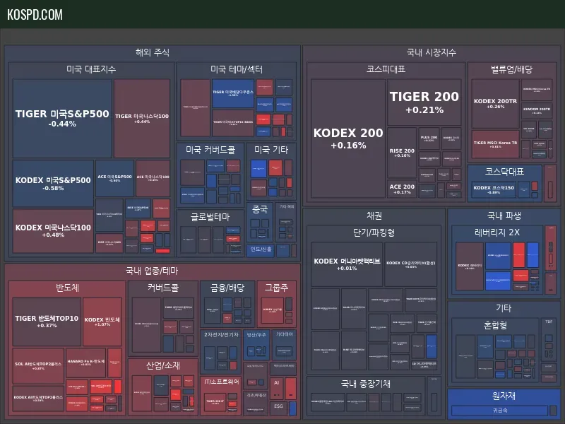Viewport: 565px width, 424px height.
Task: Select the TIGER 200 IT tile
Action: click(x=215, y=402)
